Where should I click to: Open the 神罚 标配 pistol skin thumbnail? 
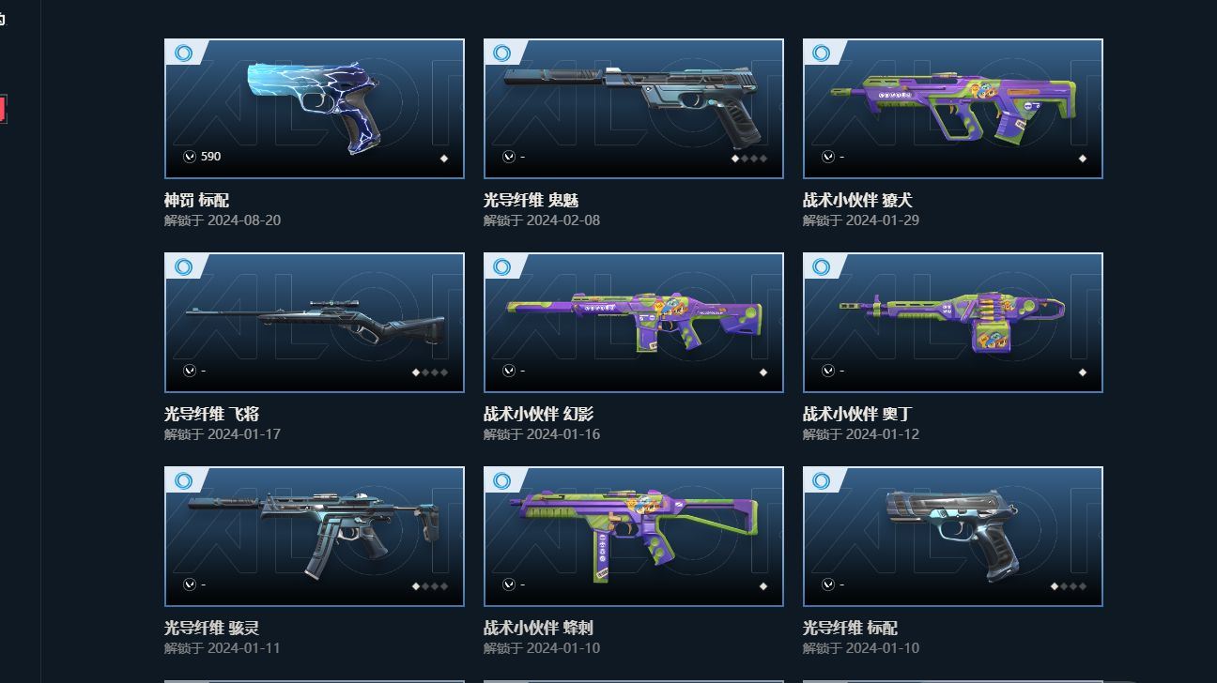[315, 109]
